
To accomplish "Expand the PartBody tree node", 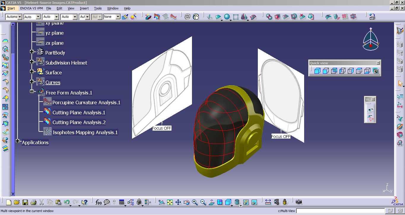I will [32, 52].
